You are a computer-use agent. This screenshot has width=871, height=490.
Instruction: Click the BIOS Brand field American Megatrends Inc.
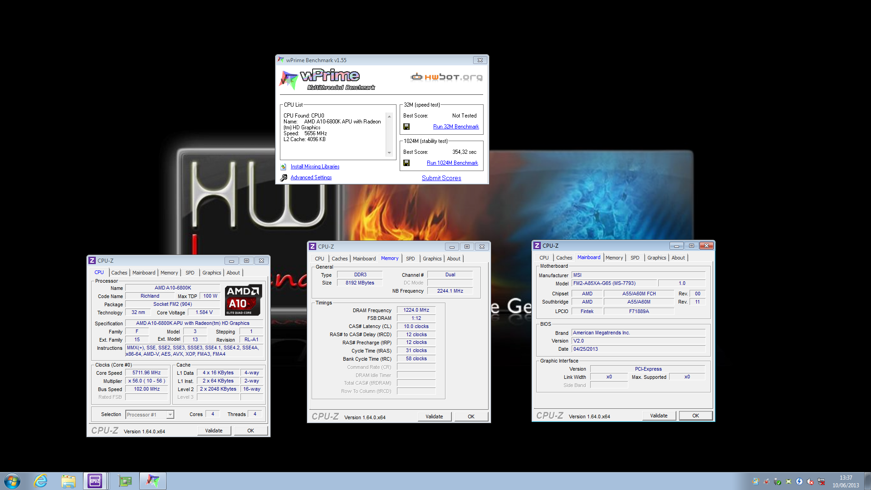tap(638, 333)
